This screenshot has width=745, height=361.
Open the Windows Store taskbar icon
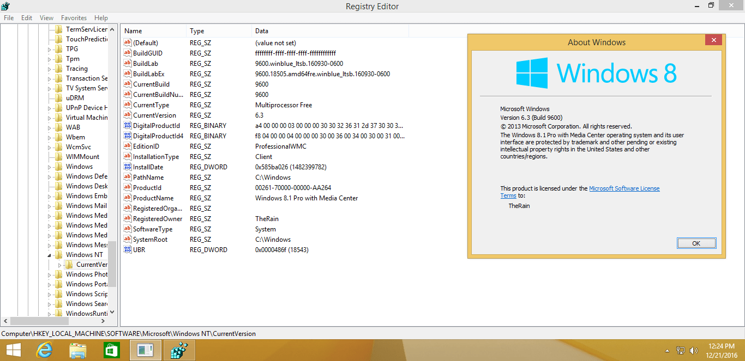tap(112, 350)
